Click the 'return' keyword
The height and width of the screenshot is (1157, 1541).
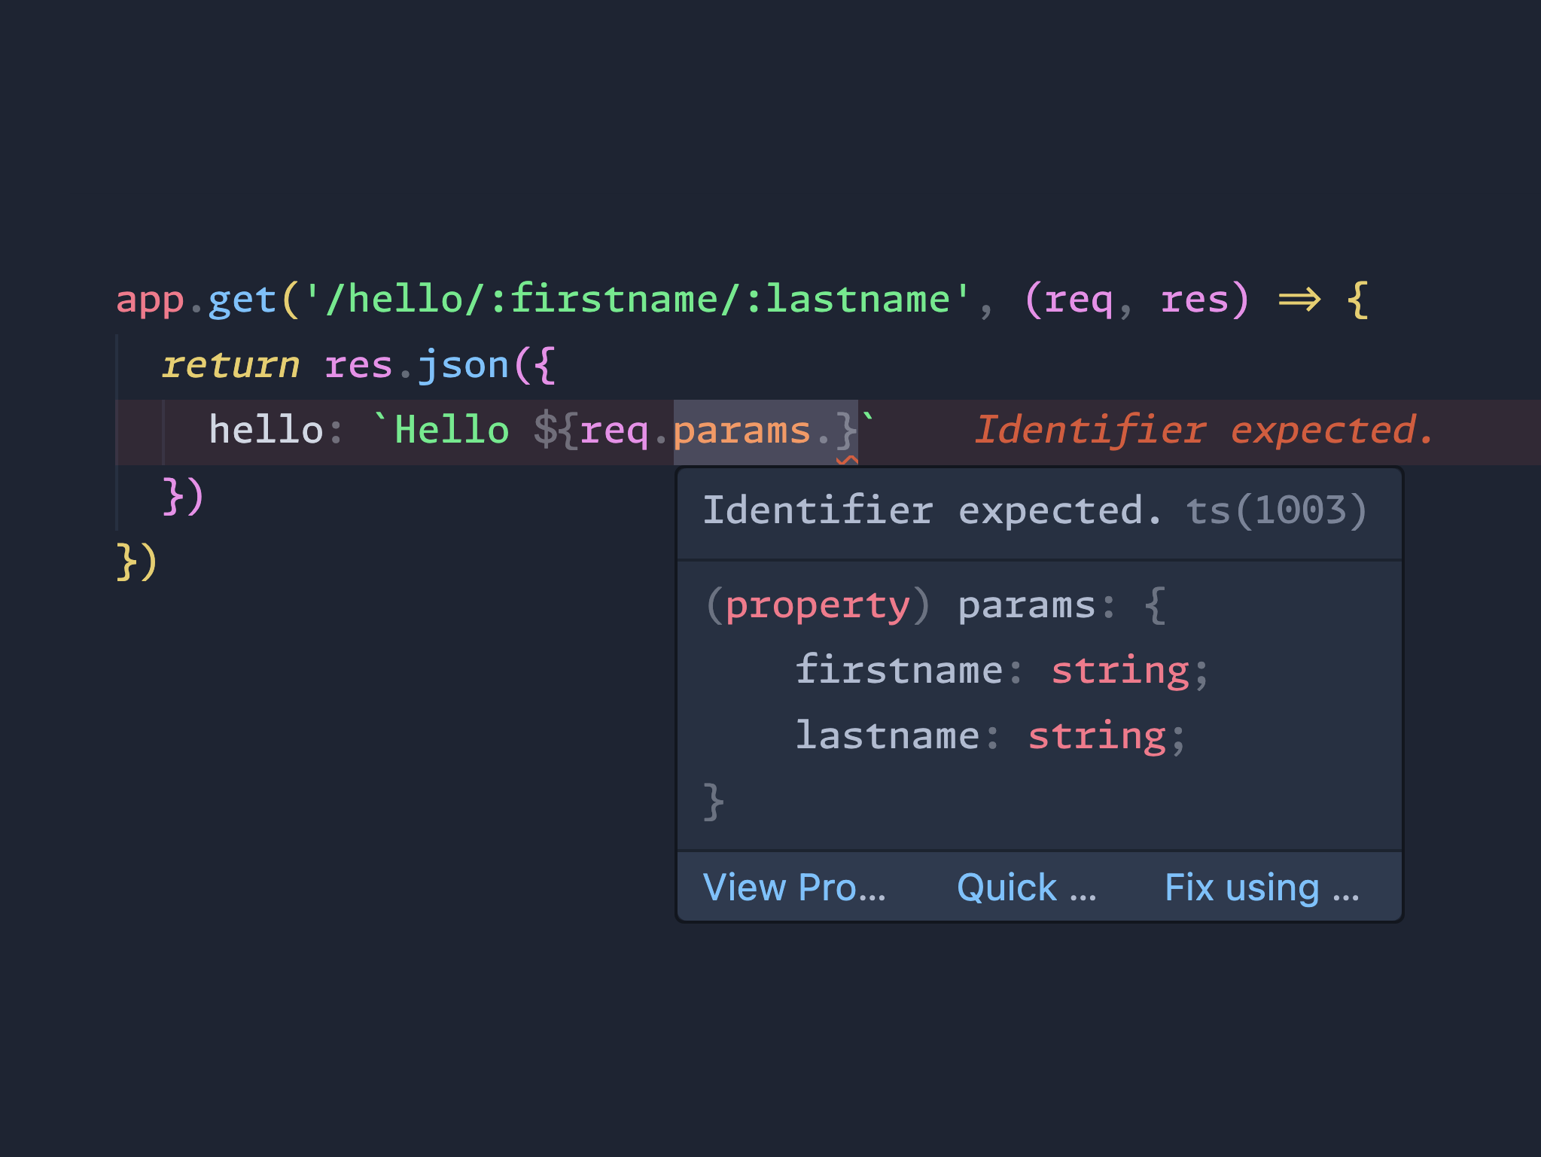[230, 365]
